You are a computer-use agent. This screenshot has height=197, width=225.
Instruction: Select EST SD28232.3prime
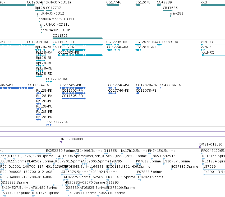(x=15, y=182)
